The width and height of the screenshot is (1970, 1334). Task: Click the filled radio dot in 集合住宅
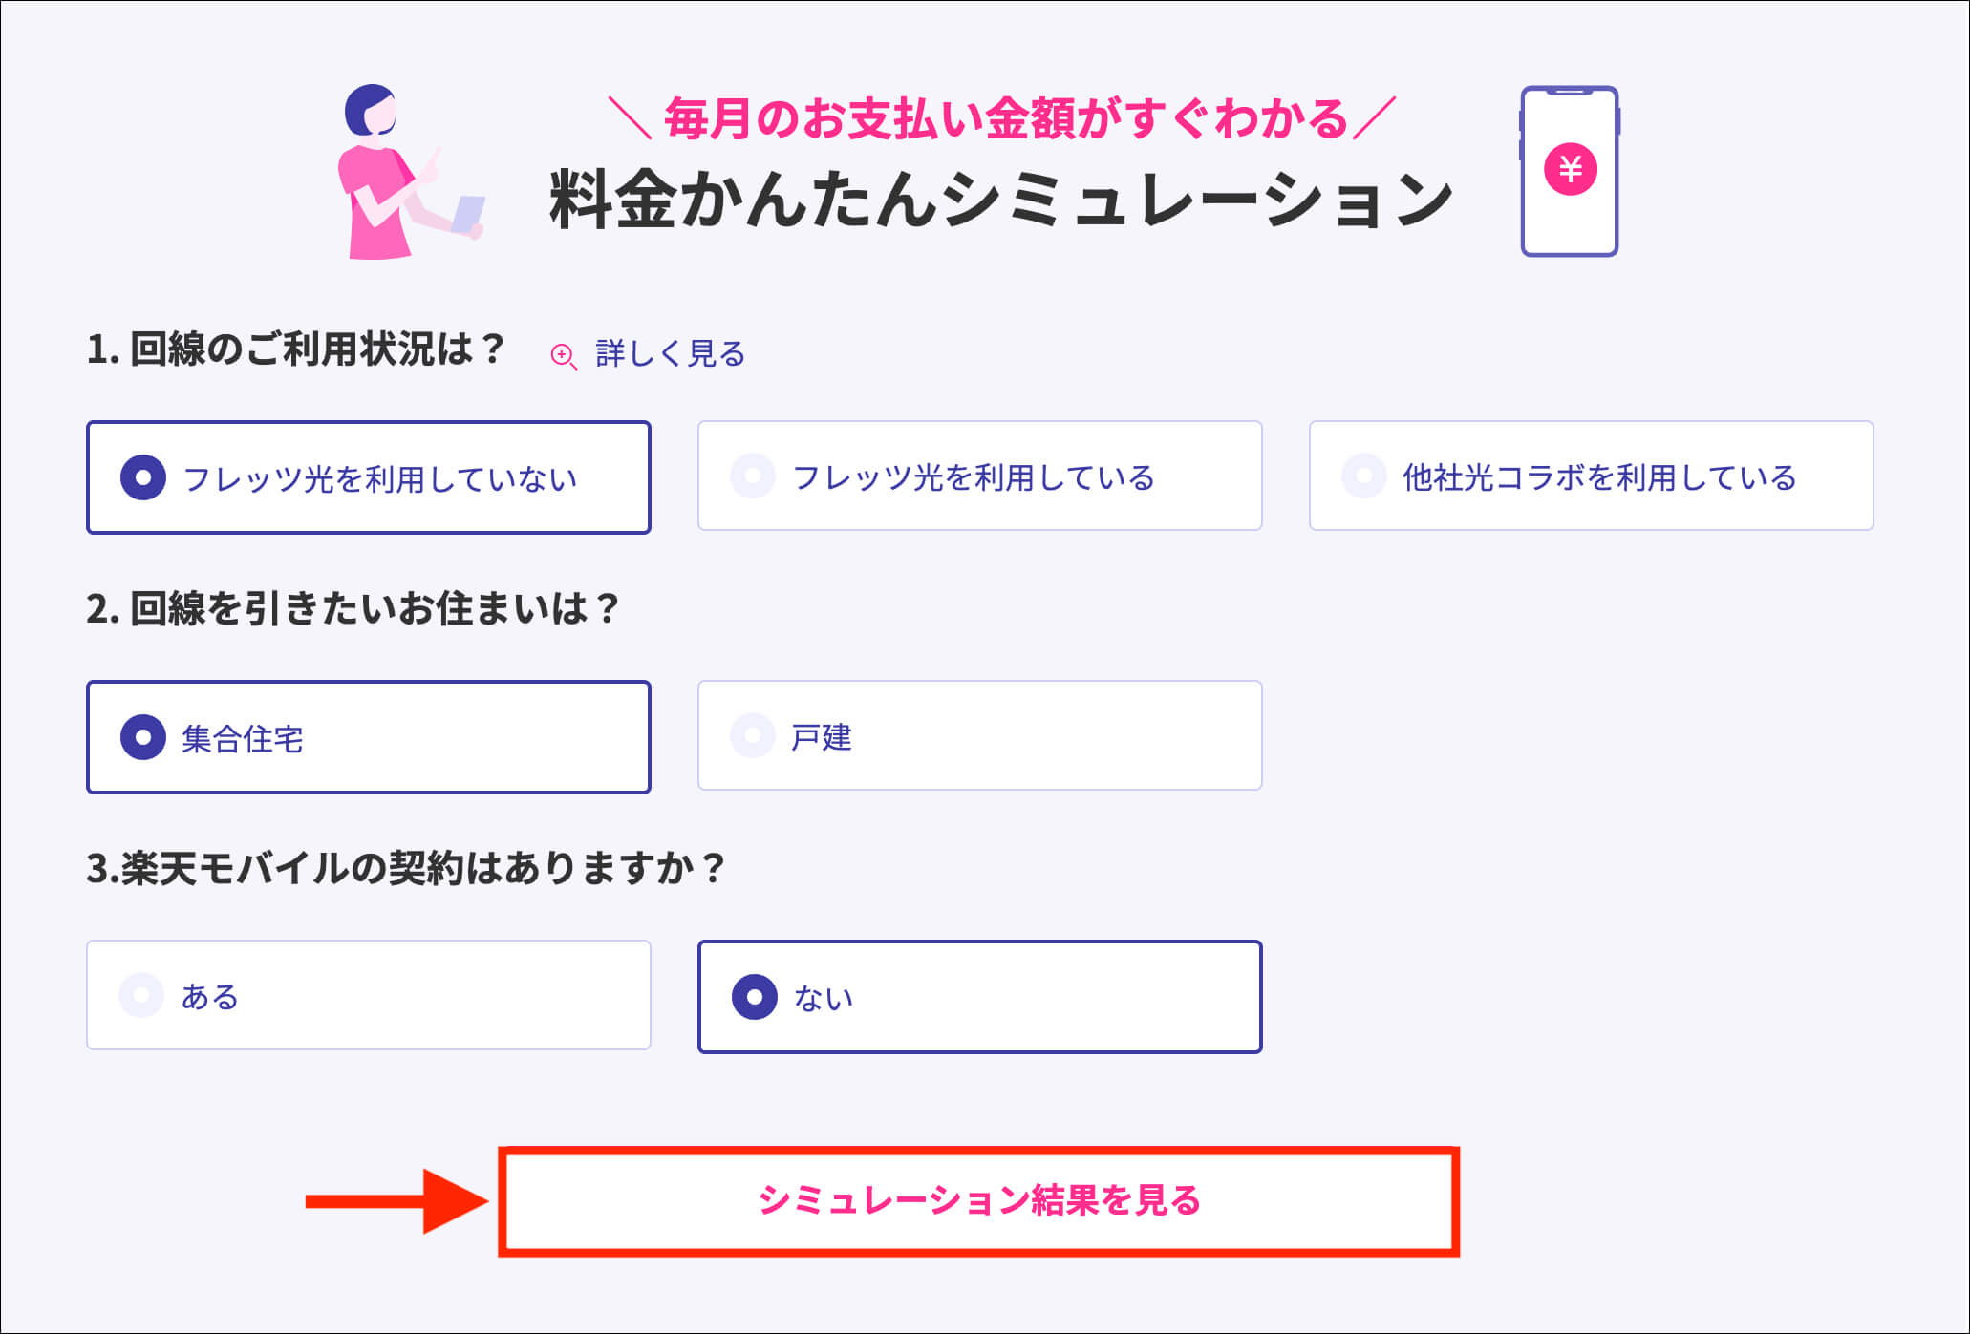pos(143,738)
